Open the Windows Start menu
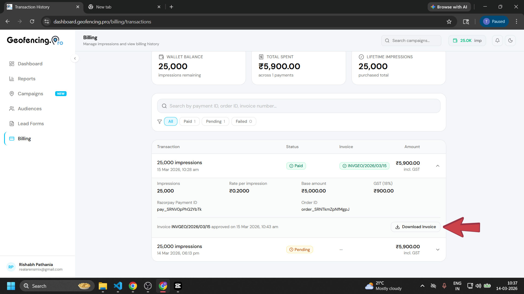Image resolution: width=524 pixels, height=294 pixels. pyautogui.click(x=11, y=286)
